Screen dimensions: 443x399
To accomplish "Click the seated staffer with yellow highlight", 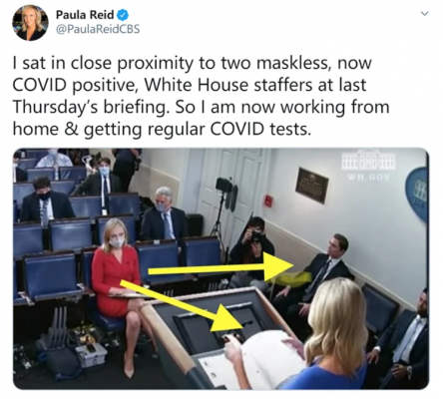I will (x=312, y=284).
